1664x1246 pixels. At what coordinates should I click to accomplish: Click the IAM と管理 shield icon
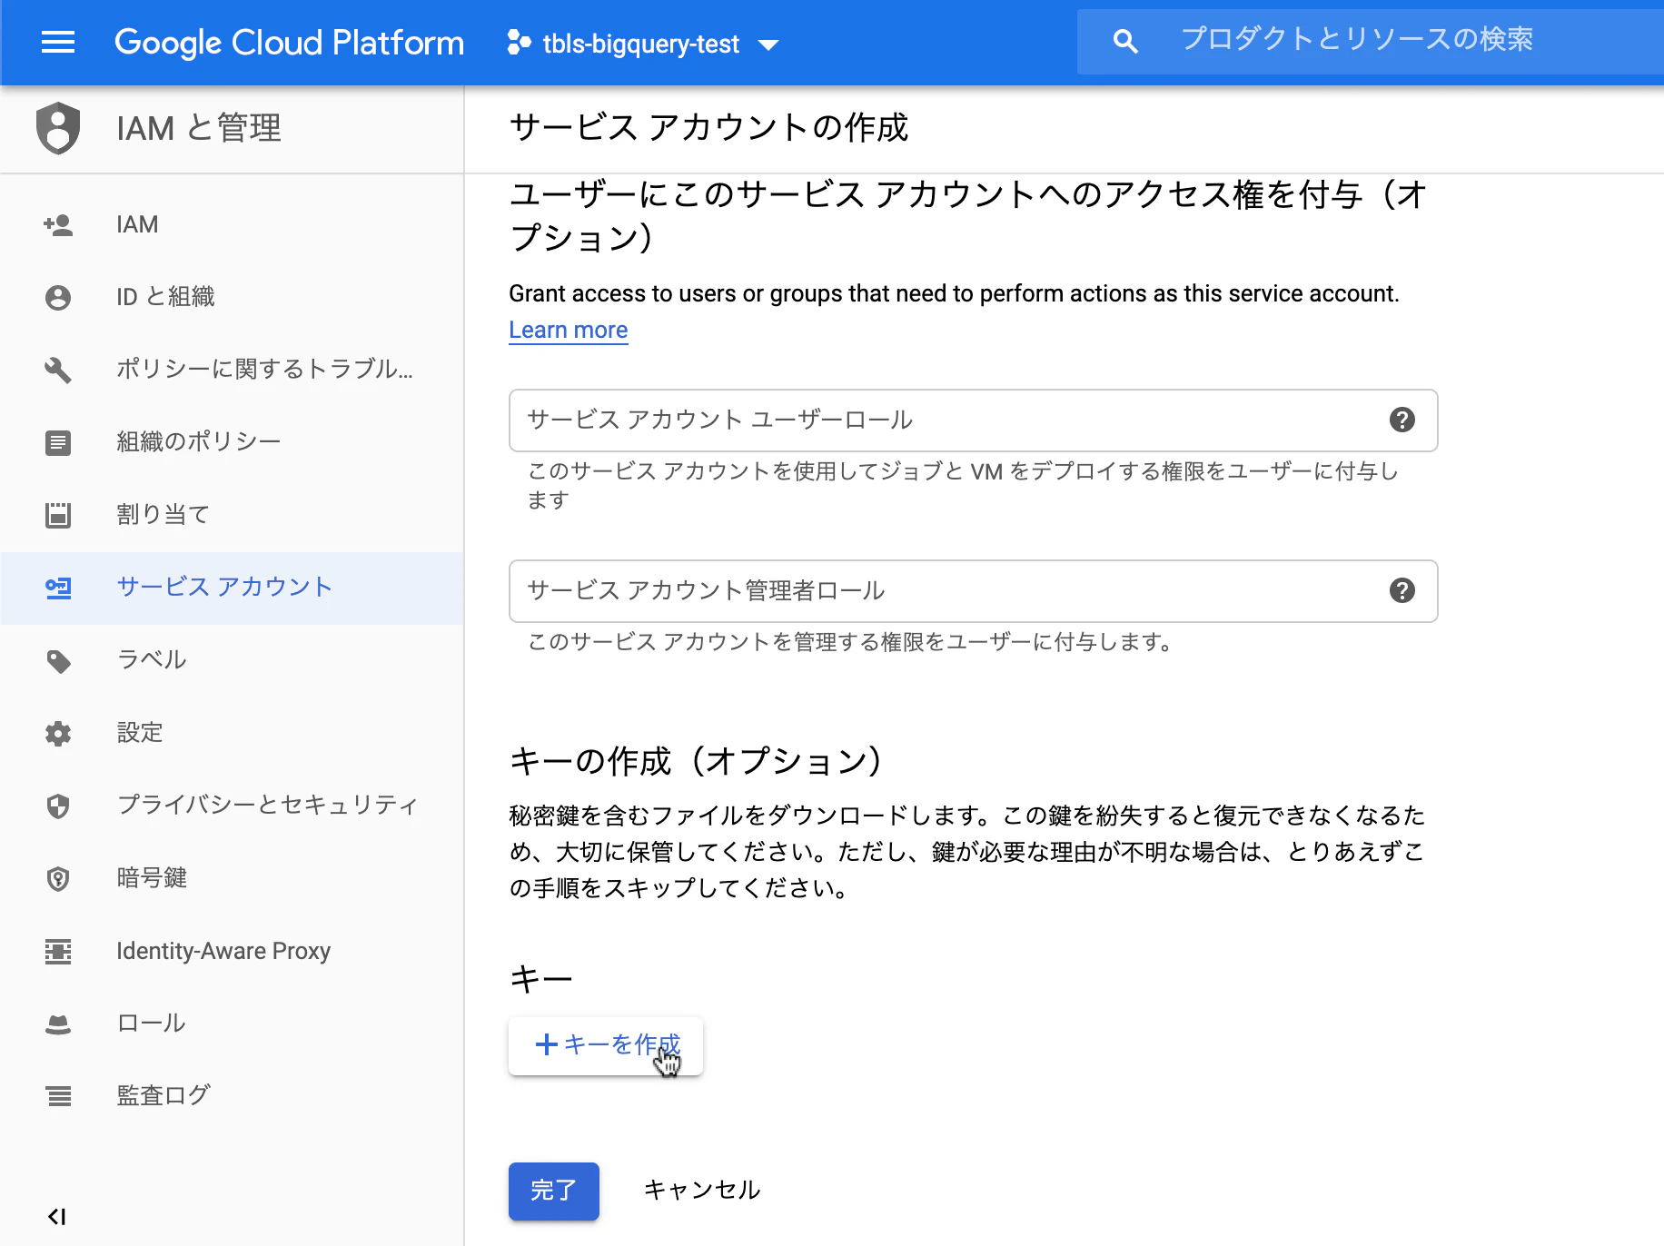[58, 128]
